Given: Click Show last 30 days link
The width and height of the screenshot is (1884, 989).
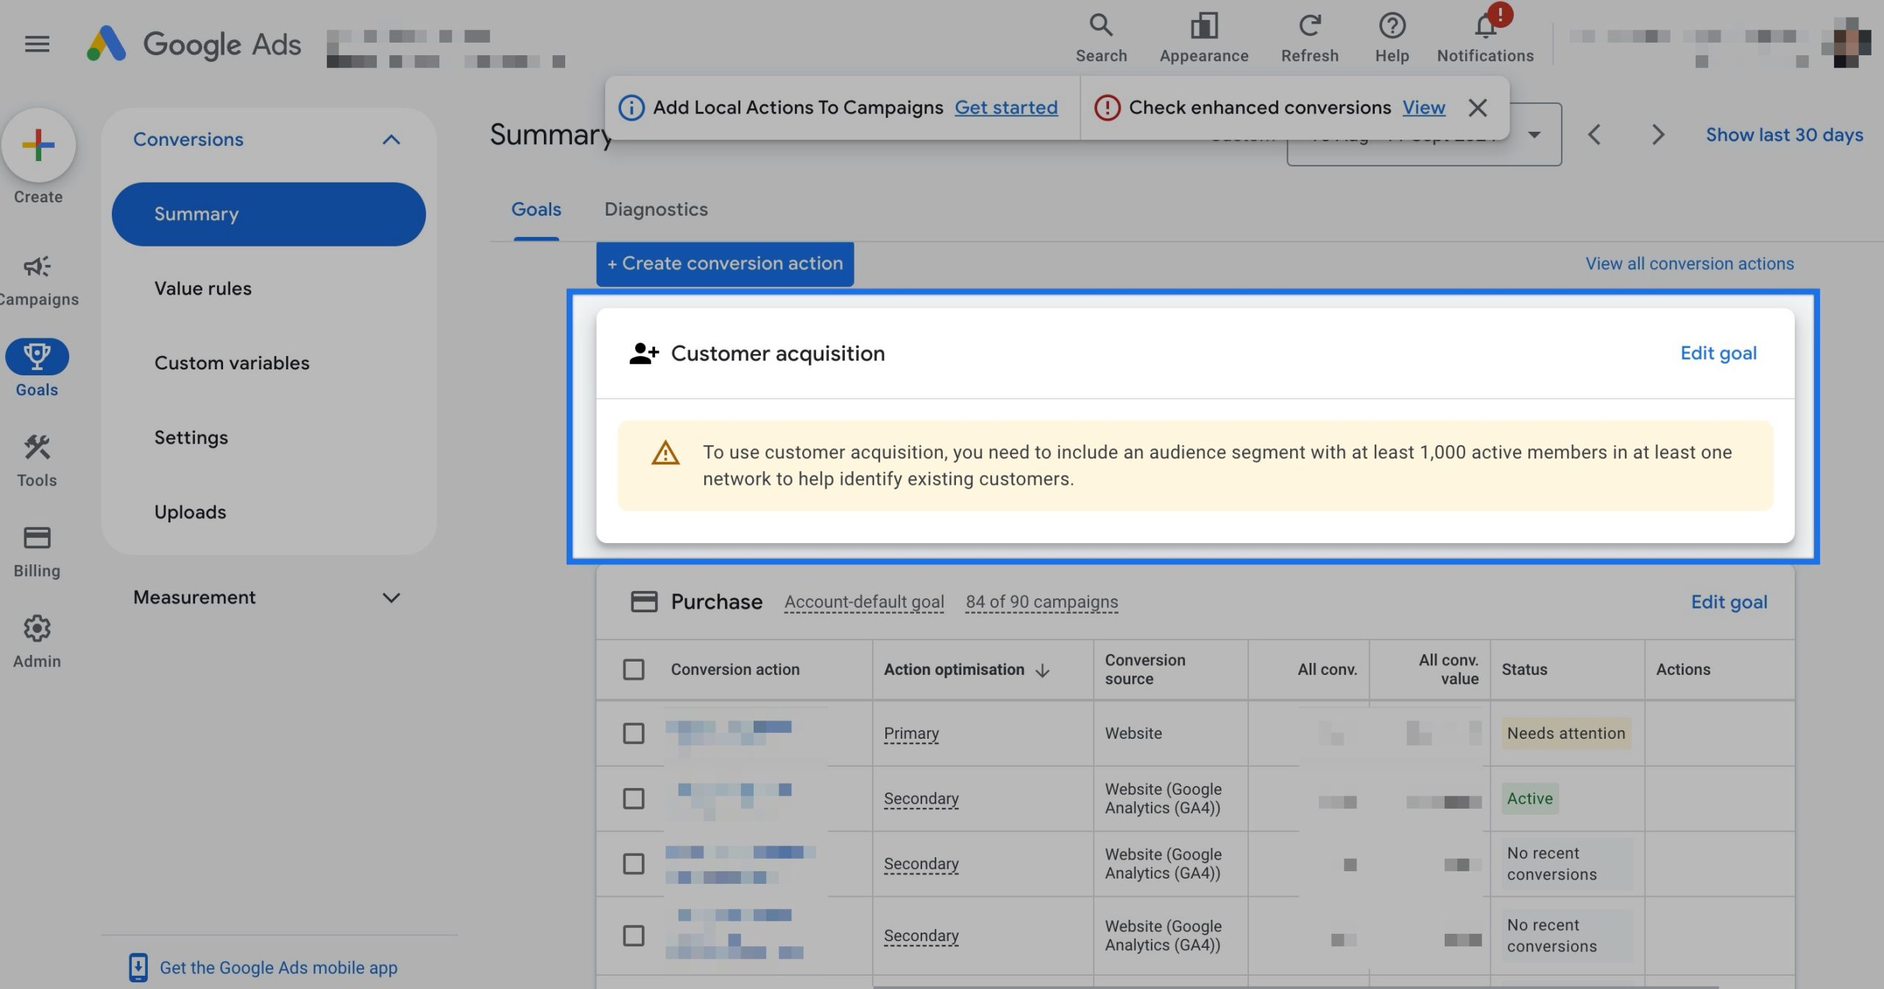Looking at the screenshot, I should tap(1785, 135).
